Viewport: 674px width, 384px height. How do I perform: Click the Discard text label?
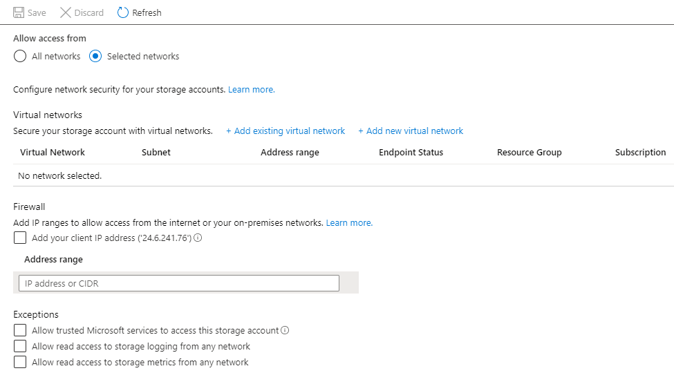[x=89, y=12]
